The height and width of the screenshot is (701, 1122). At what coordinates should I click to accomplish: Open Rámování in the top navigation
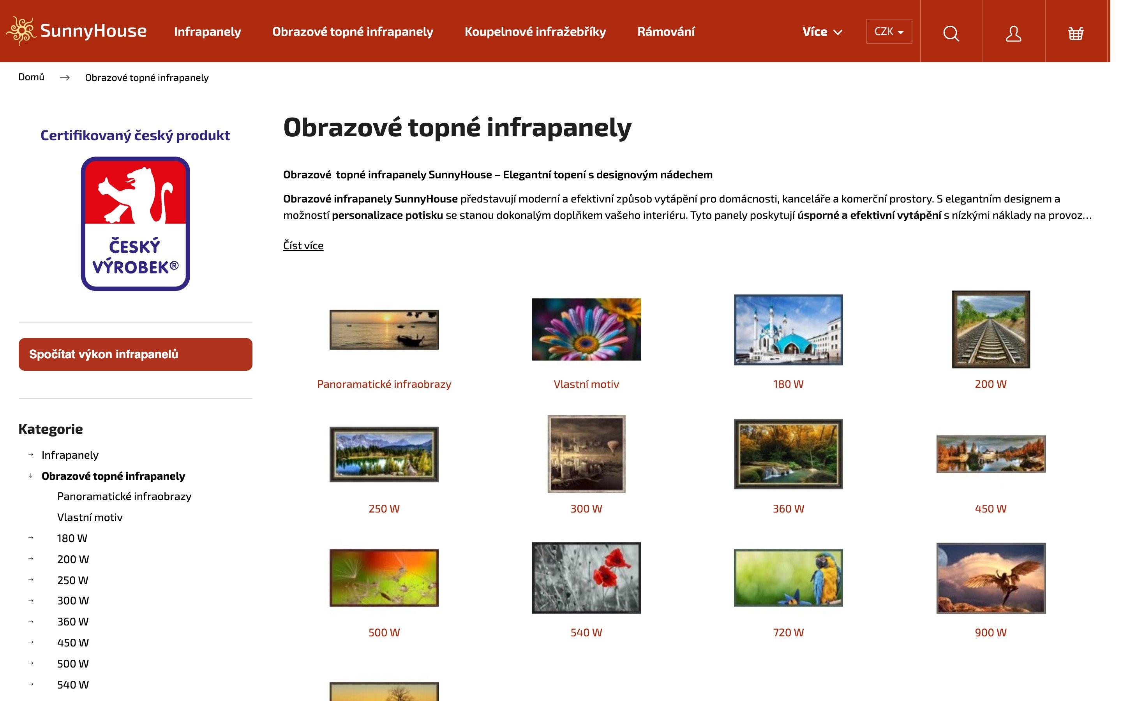(x=666, y=31)
